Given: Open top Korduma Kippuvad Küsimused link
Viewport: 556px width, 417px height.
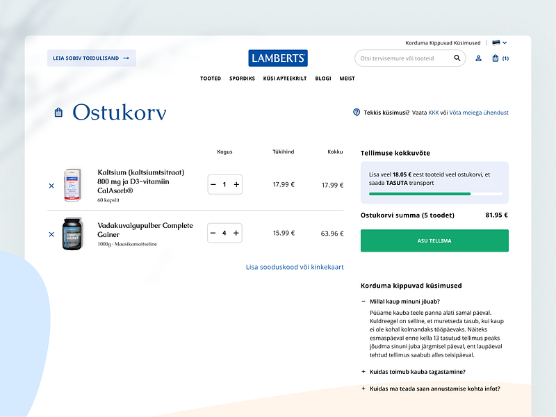Looking at the screenshot, I should tap(443, 43).
